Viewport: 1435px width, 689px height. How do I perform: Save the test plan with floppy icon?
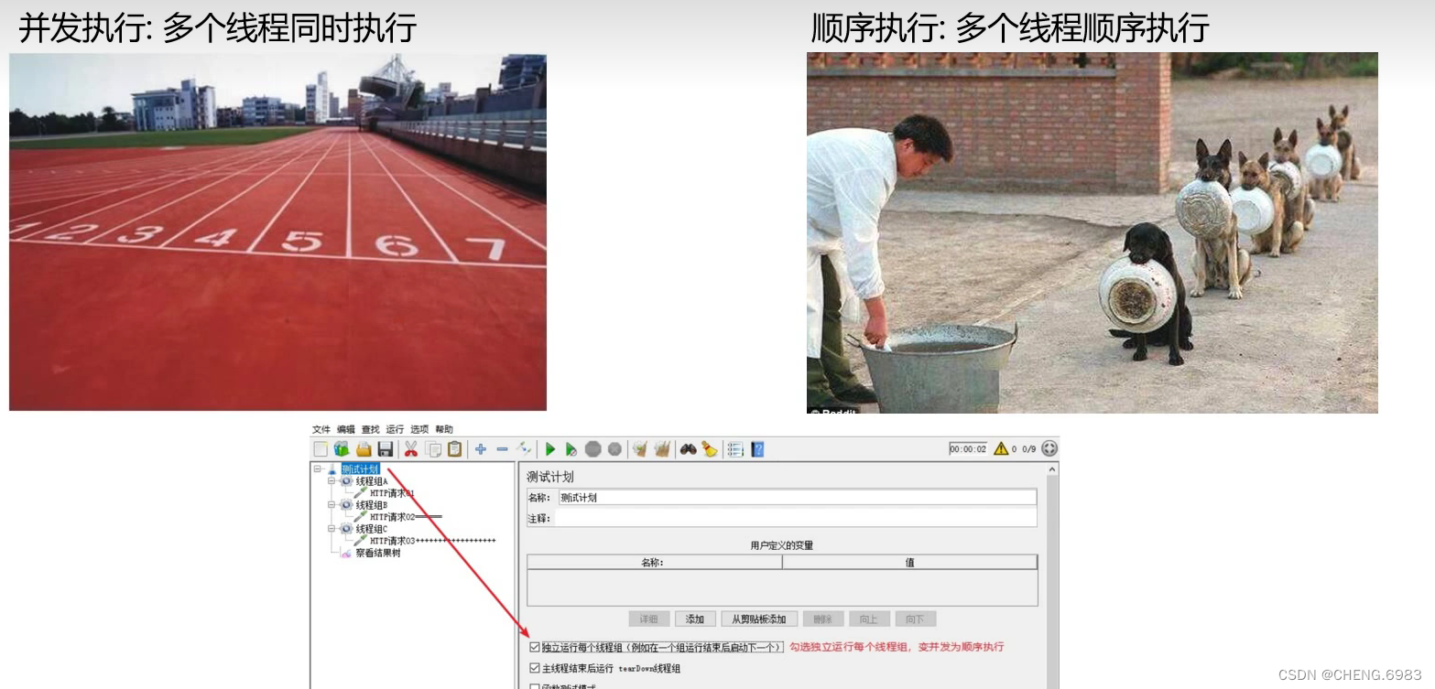tap(386, 449)
